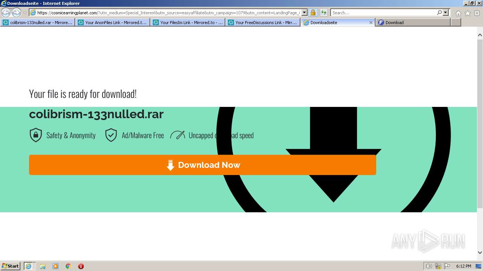Close the Downloadseite tab
483x271 pixels.
click(371, 23)
